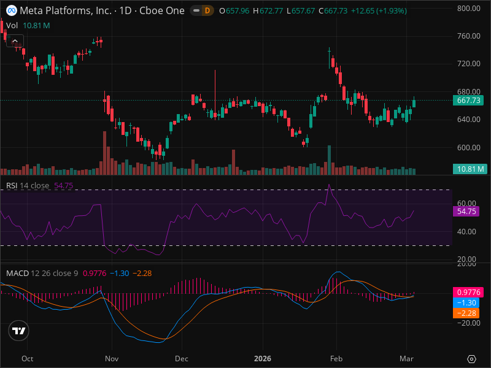
Task: Click the close price value C667.73
Action: point(333,11)
